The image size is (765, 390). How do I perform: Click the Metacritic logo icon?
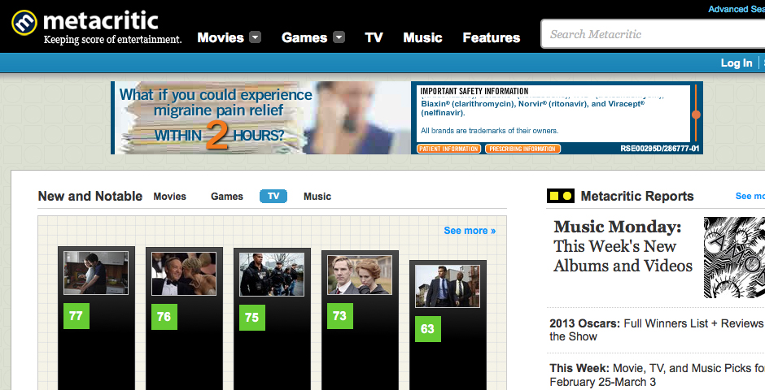click(x=24, y=23)
